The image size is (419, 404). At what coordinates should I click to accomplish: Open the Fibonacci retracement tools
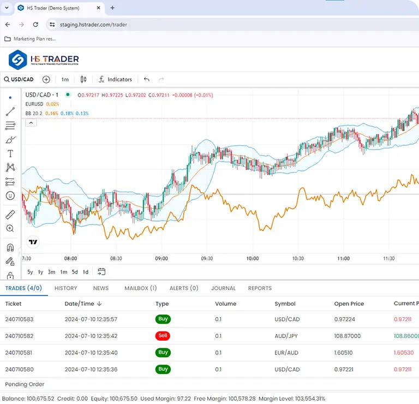pos(10,126)
